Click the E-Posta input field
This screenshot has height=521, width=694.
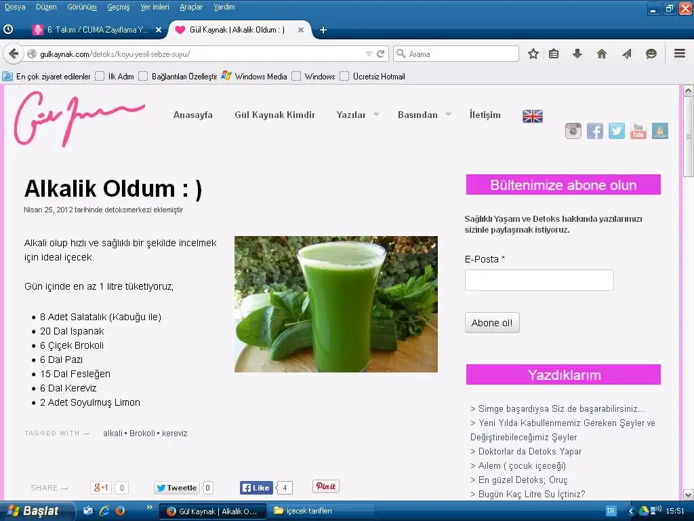(539, 280)
